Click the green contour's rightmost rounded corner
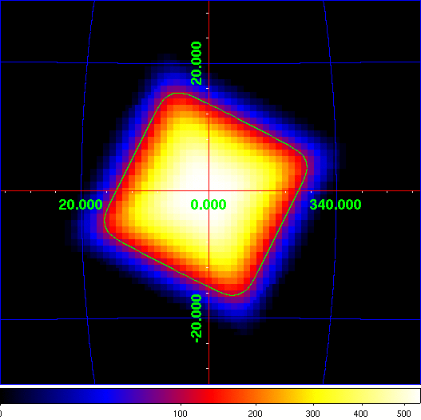 click(305, 164)
